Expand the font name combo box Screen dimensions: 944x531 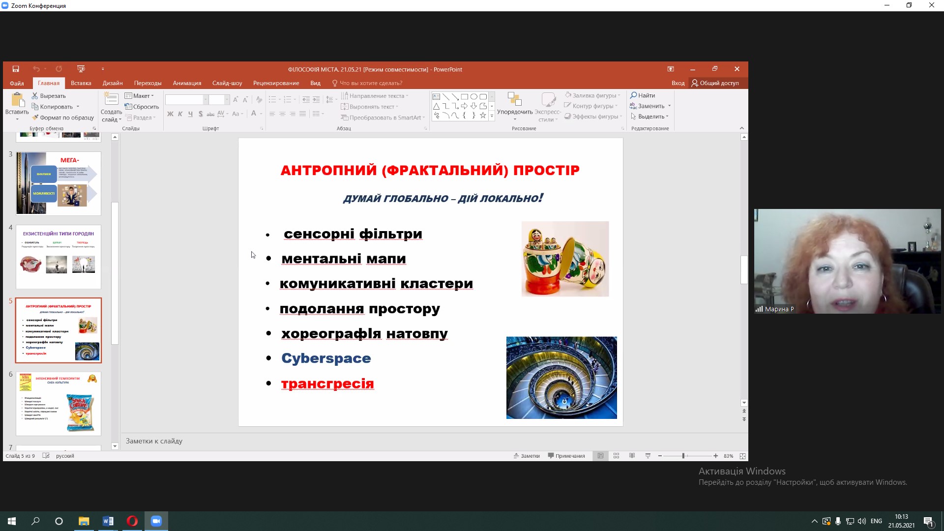206,100
